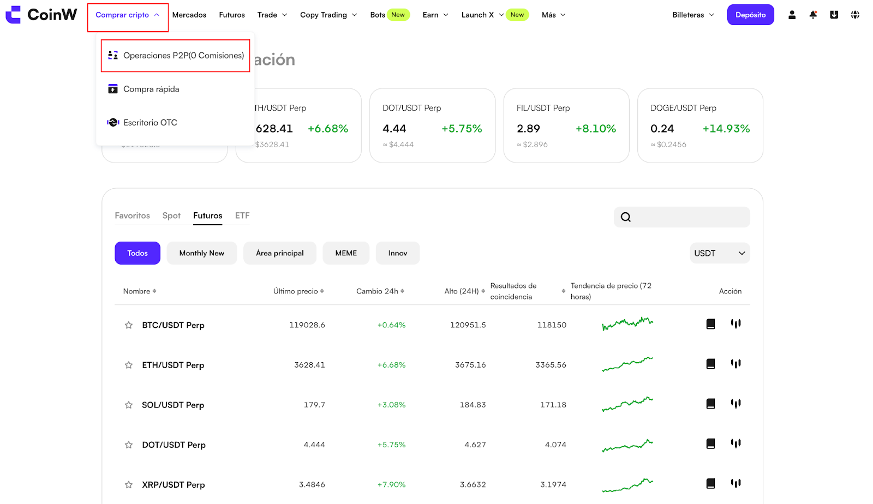Open candlestick chart icon for SOL/USDT Perp

(x=736, y=404)
